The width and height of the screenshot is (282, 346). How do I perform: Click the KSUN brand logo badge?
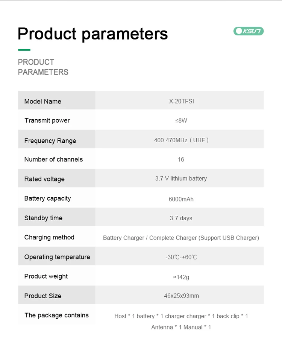249,31
